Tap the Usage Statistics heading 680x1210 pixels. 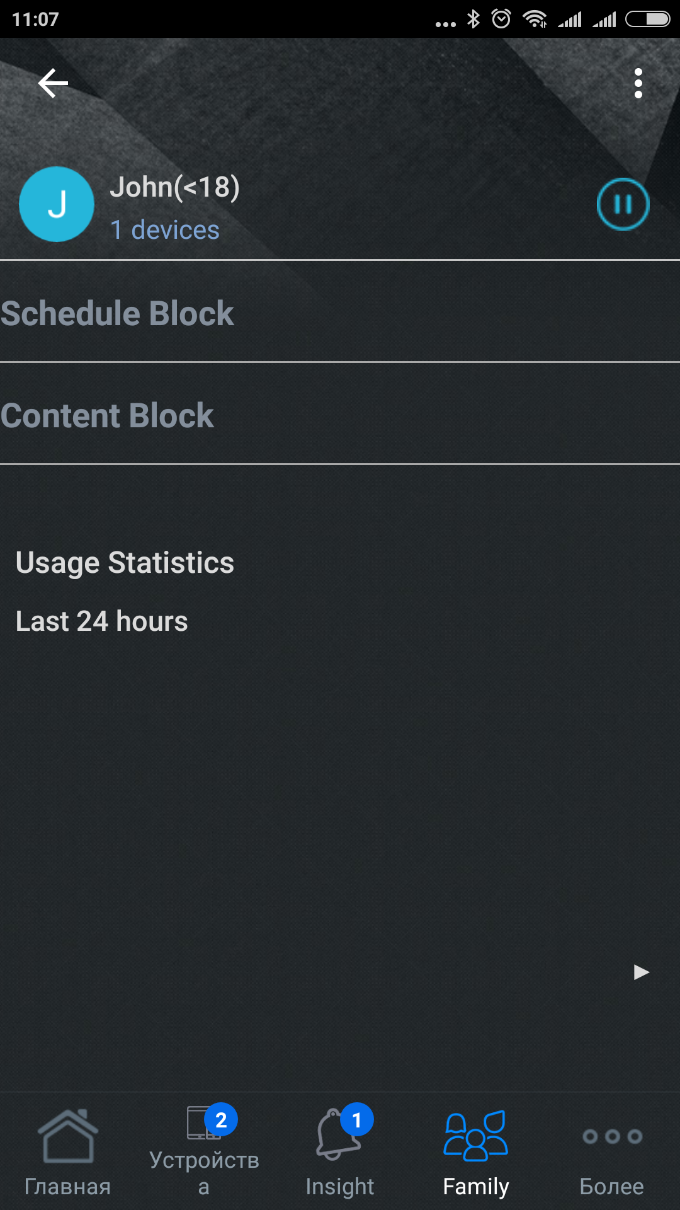coord(125,563)
